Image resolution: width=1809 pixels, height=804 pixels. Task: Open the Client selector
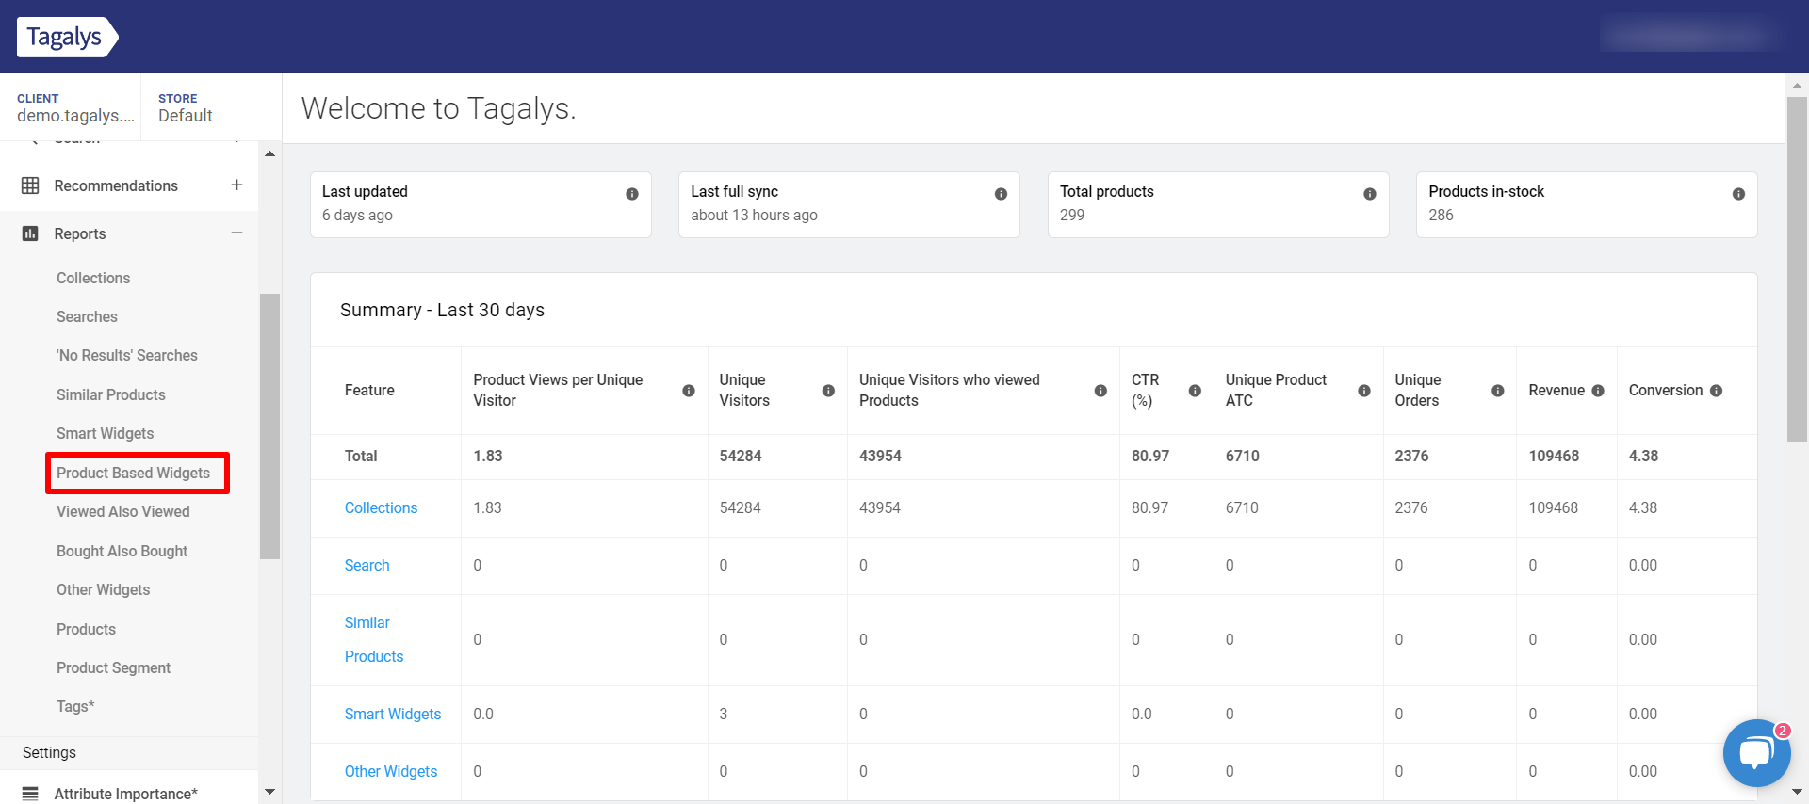(75, 108)
